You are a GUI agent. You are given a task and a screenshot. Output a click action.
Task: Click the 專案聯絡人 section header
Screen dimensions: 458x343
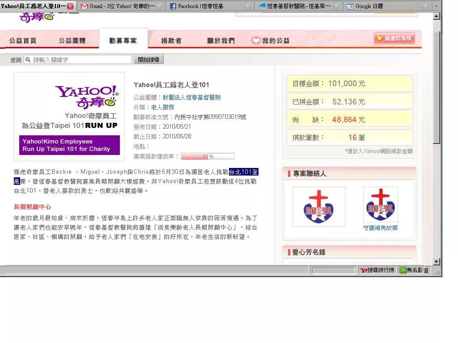(349, 174)
